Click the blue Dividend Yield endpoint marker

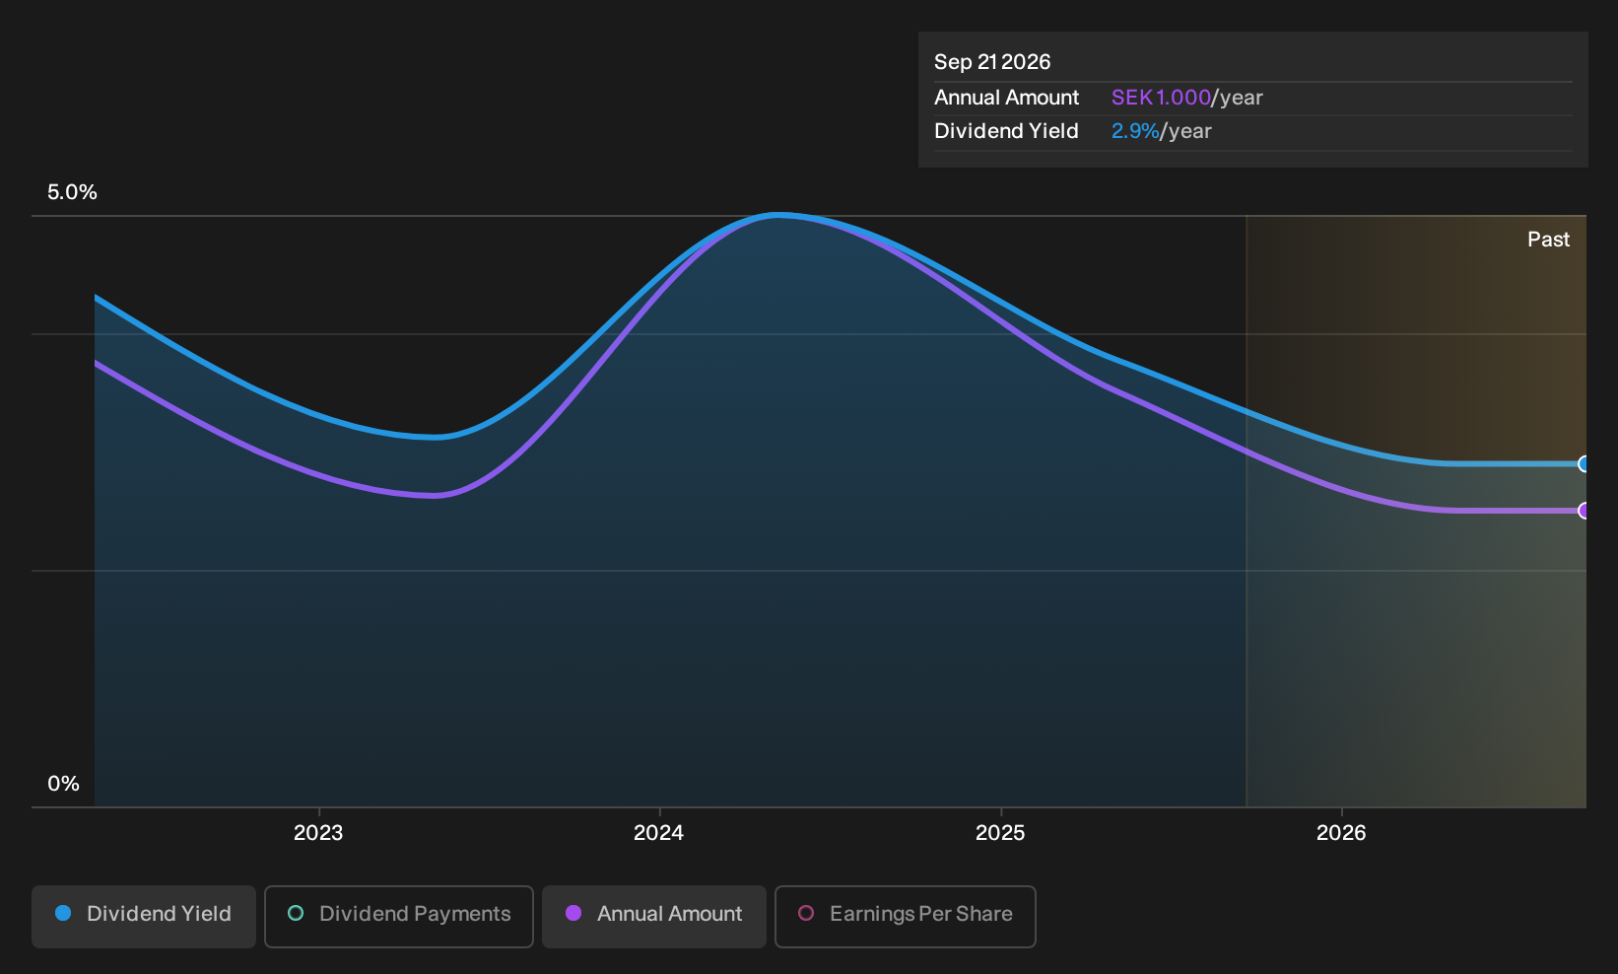click(x=1584, y=464)
